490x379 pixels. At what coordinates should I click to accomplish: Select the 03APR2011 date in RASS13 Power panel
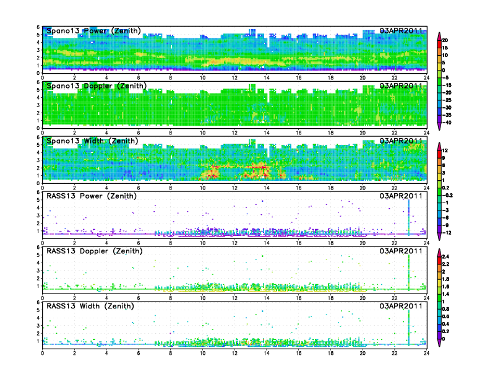coord(401,196)
